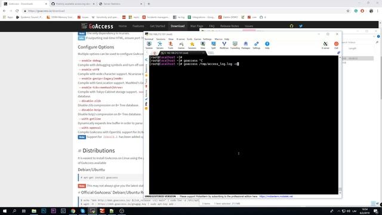Click the Chrome reload button

17,11
